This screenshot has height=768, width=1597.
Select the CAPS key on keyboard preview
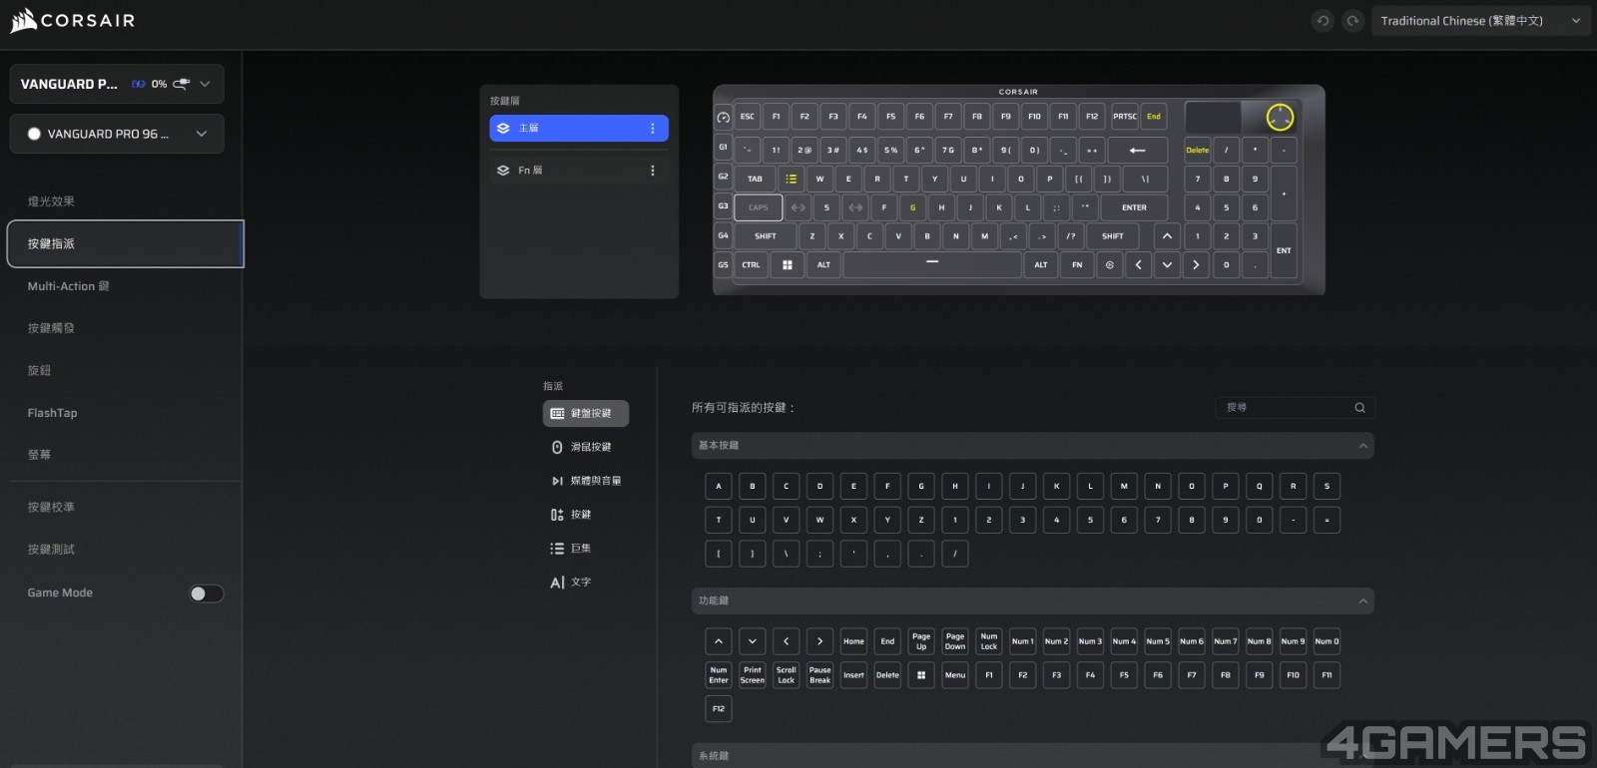click(x=759, y=208)
